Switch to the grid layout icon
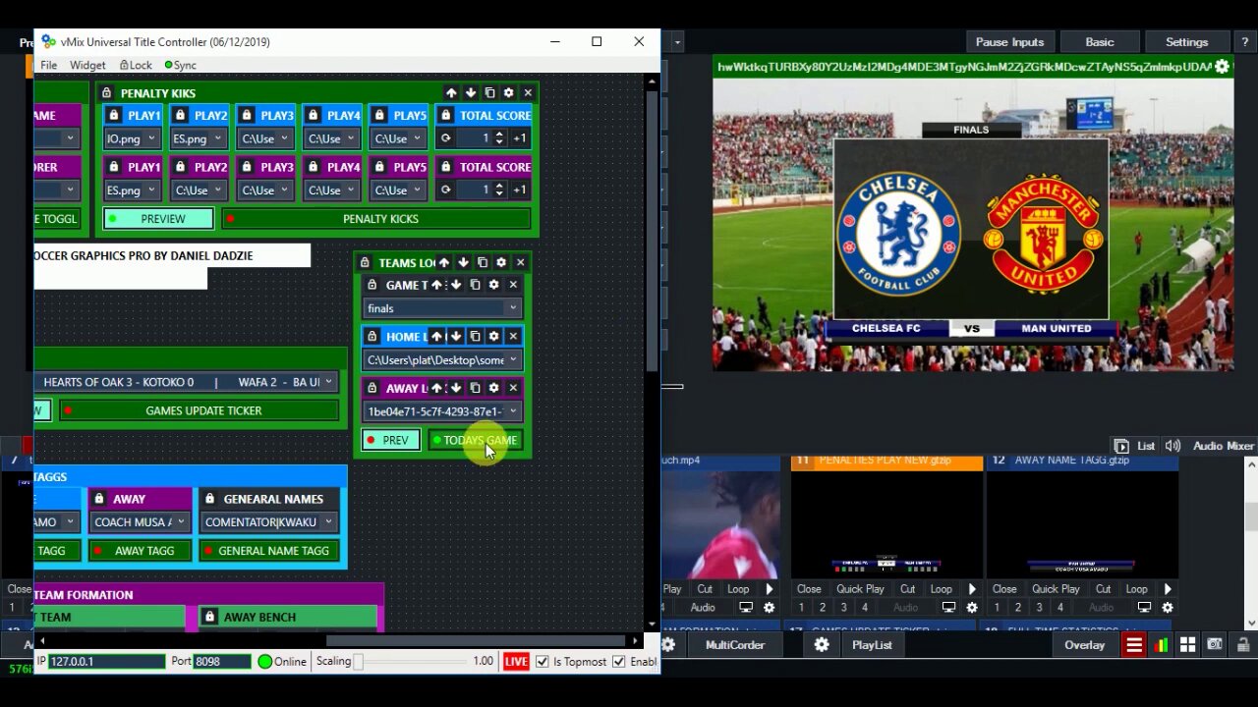Viewport: 1258px width, 707px height. pos(1187,645)
